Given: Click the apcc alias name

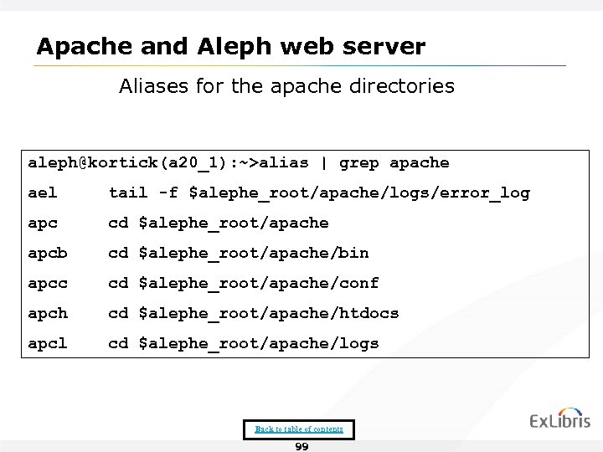Looking at the screenshot, I should [48, 283].
